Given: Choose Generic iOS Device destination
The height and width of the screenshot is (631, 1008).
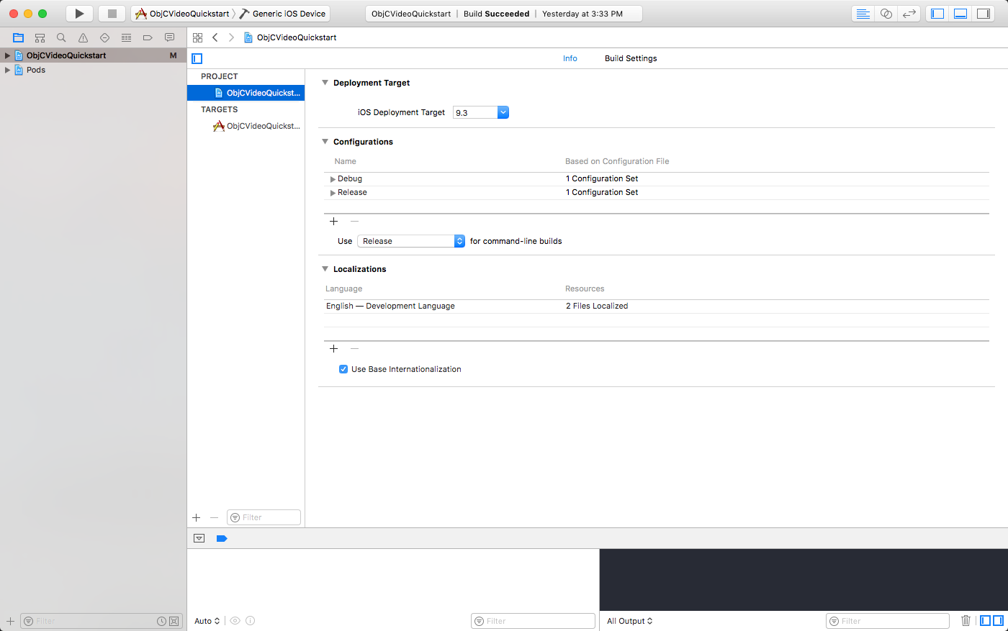Looking at the screenshot, I should 284,14.
